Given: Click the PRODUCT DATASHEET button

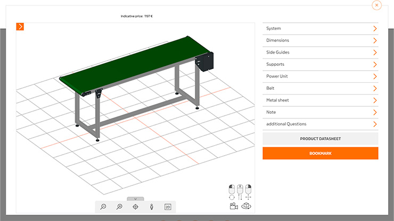Looking at the screenshot, I should coord(321,139).
